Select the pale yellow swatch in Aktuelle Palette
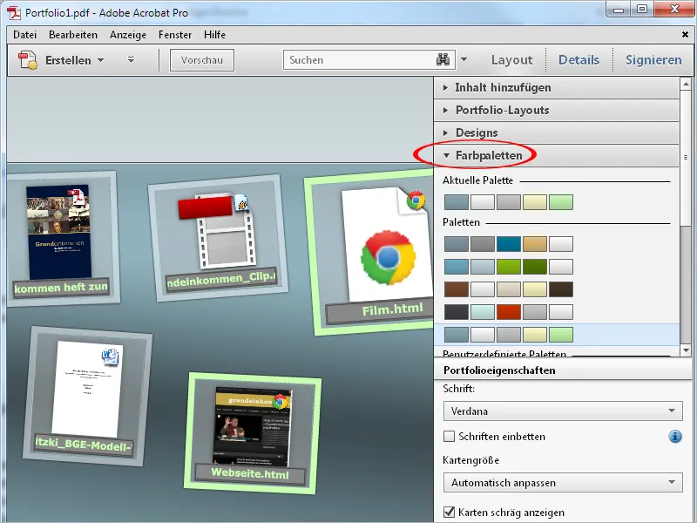 click(535, 202)
